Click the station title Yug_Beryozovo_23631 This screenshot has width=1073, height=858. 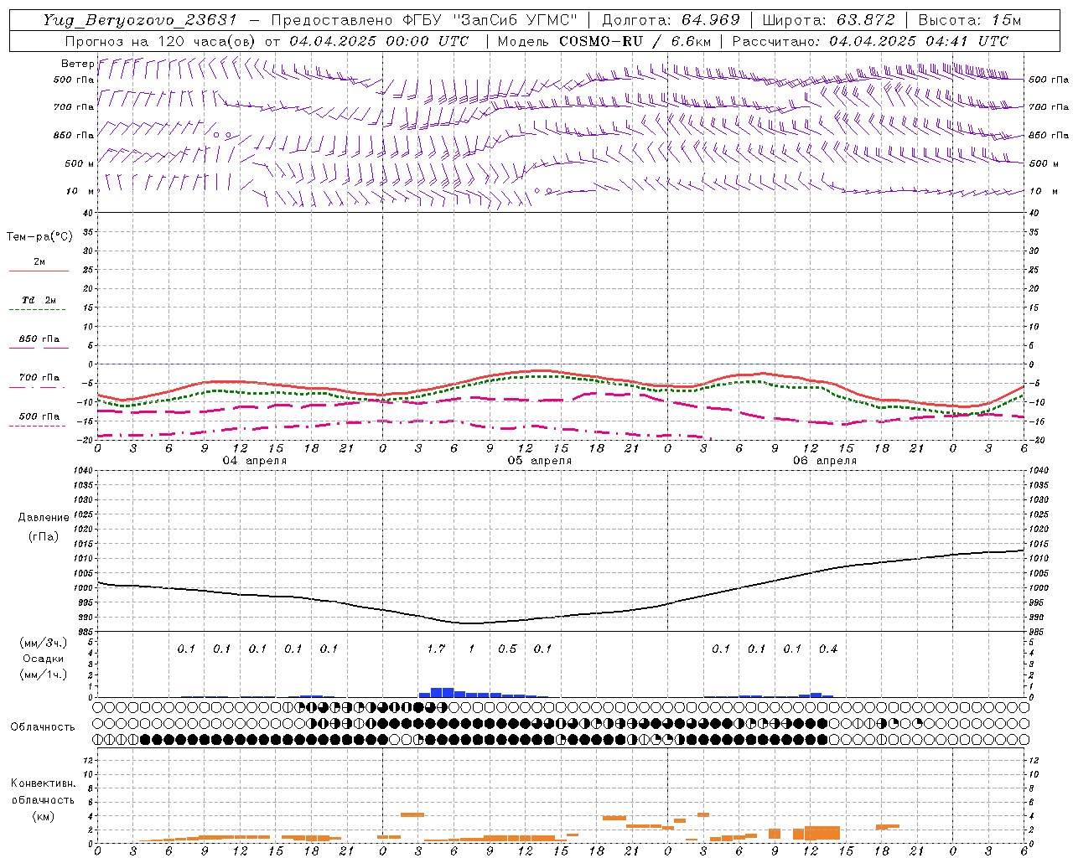tap(140, 20)
